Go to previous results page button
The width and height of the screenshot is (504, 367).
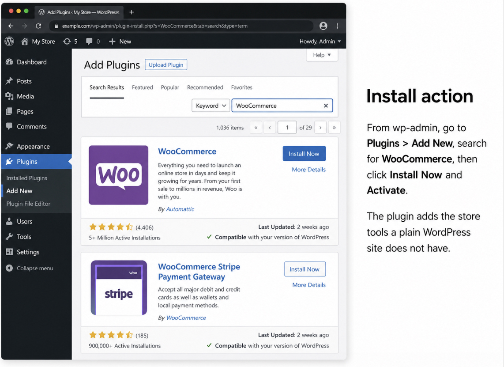(x=270, y=127)
